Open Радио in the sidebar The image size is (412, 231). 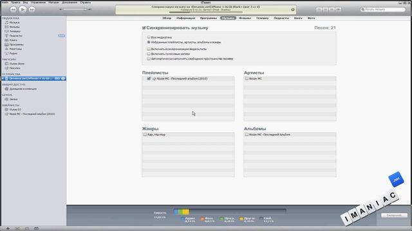(x=13, y=53)
